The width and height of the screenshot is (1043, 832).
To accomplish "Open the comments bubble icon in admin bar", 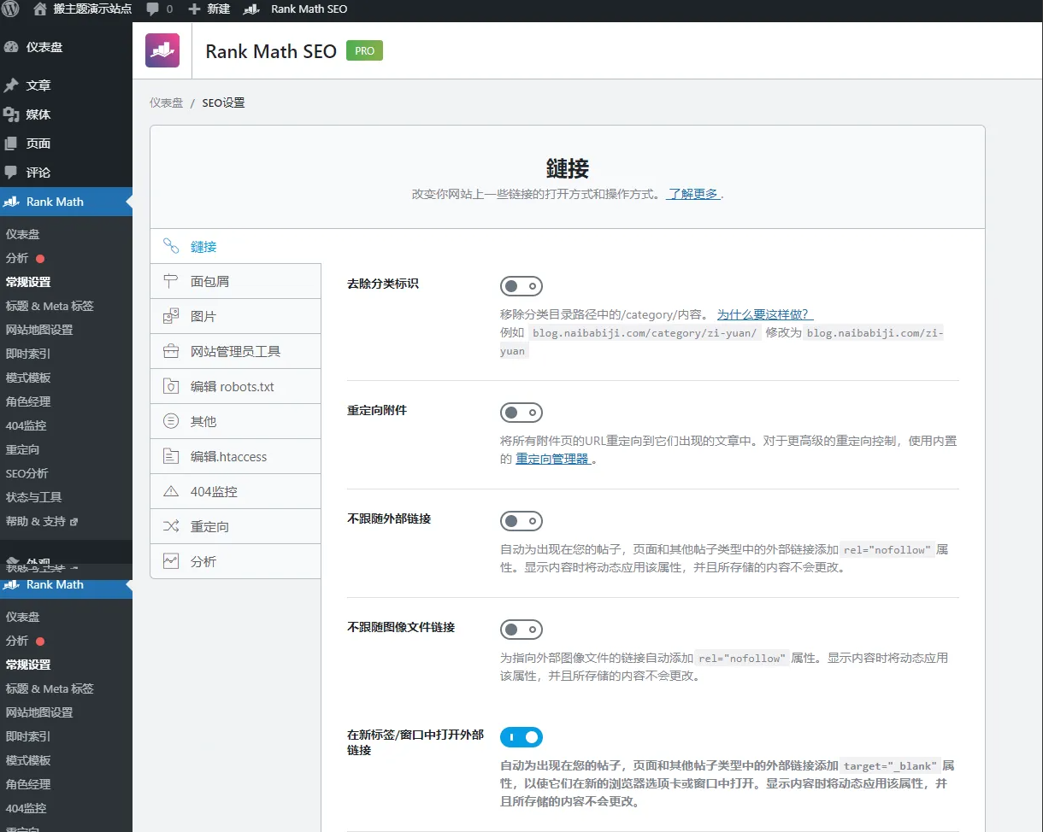I will click(x=153, y=9).
